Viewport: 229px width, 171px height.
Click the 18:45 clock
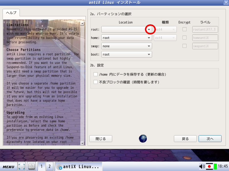tap(223, 166)
